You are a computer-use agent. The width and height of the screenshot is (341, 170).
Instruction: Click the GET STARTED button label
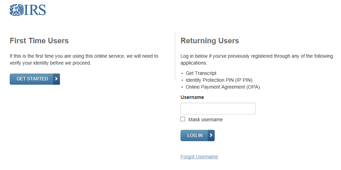(x=32, y=79)
